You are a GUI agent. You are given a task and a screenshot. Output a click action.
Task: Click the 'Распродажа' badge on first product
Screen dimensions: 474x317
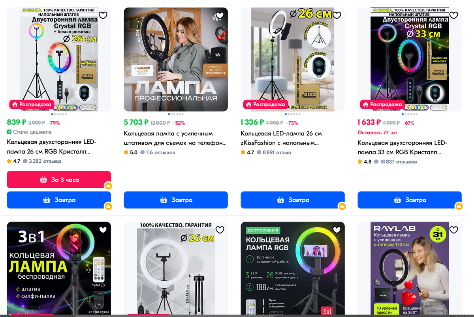coord(31,105)
